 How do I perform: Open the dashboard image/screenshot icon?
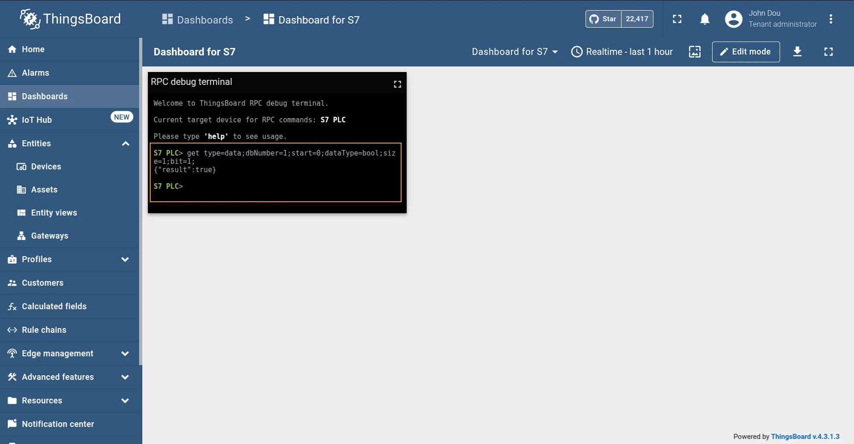[x=695, y=52]
